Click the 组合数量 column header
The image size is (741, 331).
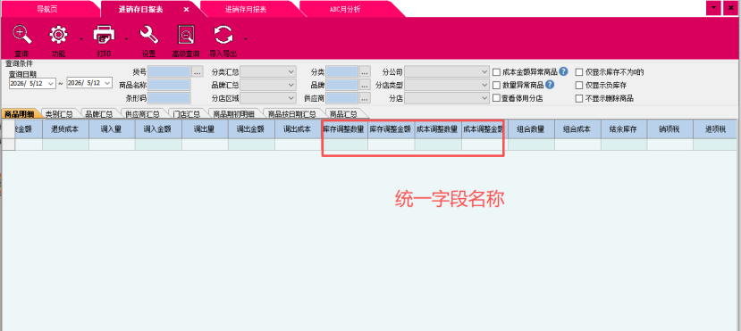point(531,129)
